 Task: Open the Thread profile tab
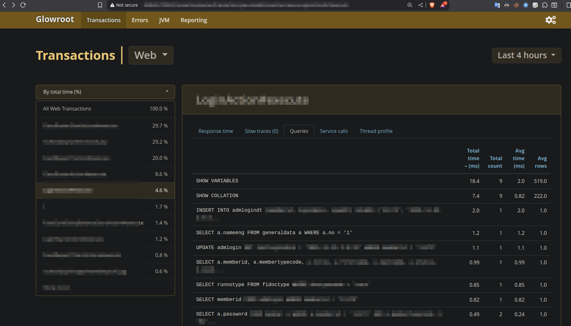click(376, 131)
